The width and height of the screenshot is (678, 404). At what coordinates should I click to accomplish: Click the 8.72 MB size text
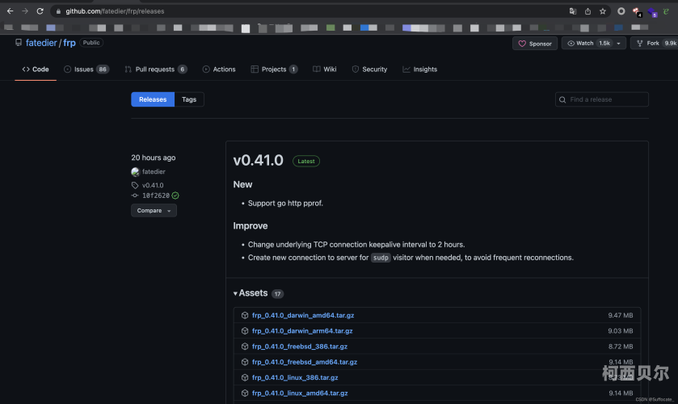[620, 347]
